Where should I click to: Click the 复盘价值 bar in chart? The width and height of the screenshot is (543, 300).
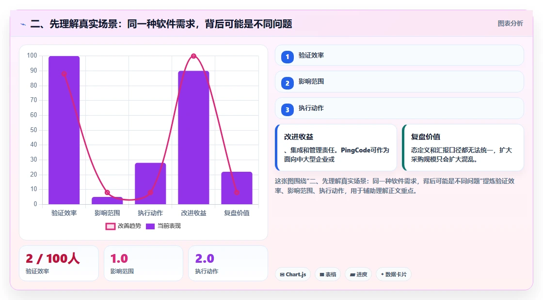click(x=237, y=188)
